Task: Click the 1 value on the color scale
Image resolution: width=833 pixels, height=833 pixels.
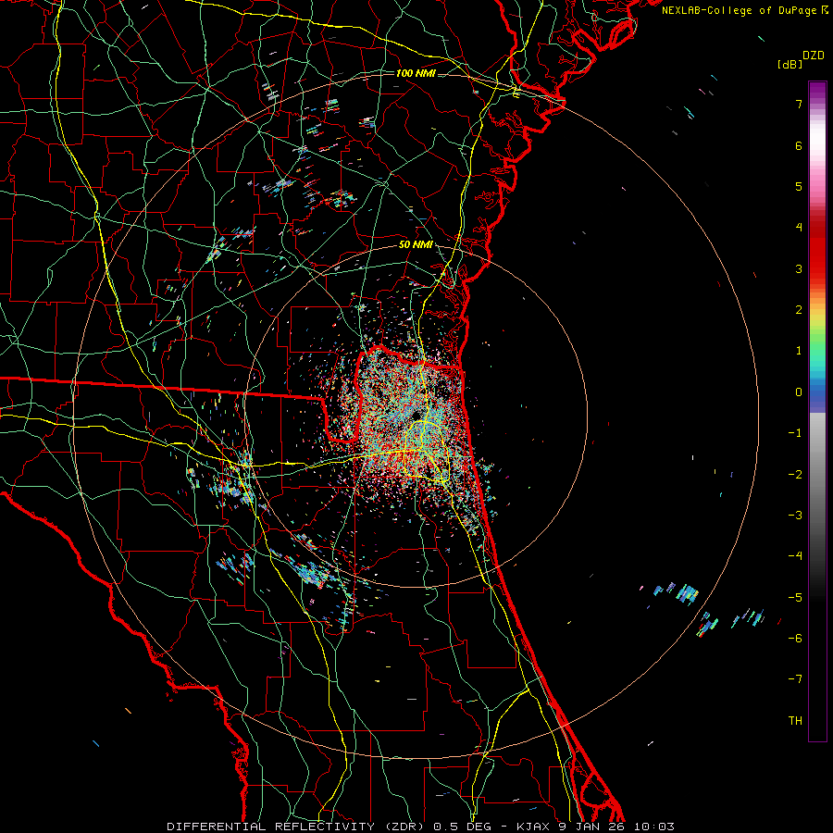Action: tap(799, 351)
